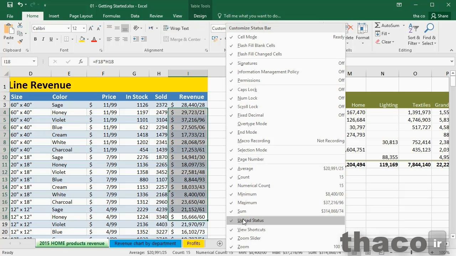Apply the red font color

pos(94,39)
